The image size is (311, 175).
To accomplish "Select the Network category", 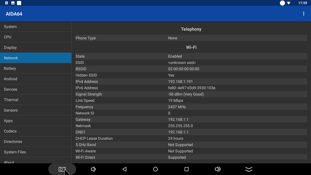I will click(x=35, y=58).
